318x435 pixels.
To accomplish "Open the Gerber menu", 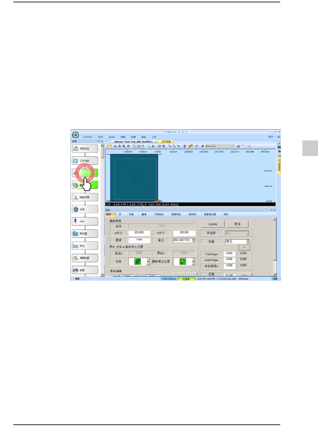I will pos(111,137).
